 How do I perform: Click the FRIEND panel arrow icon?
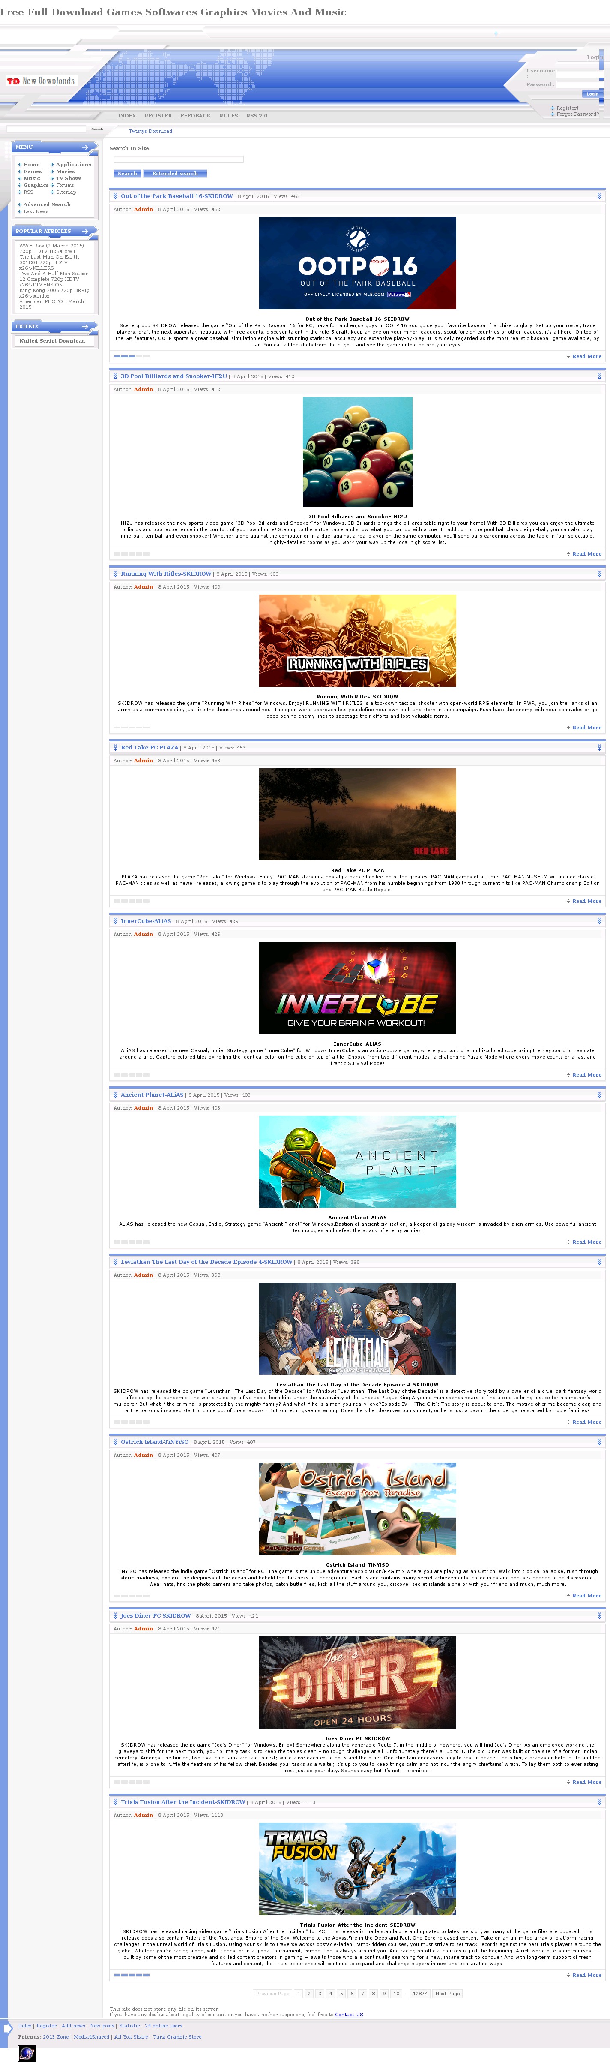point(85,327)
